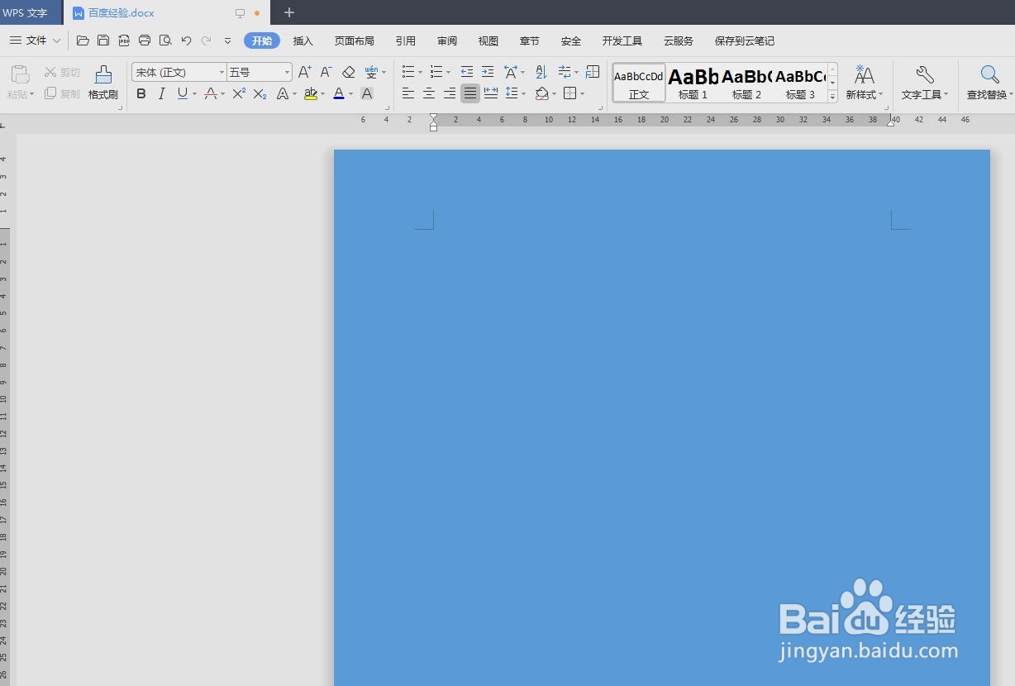Open the 安全 tab

571,40
